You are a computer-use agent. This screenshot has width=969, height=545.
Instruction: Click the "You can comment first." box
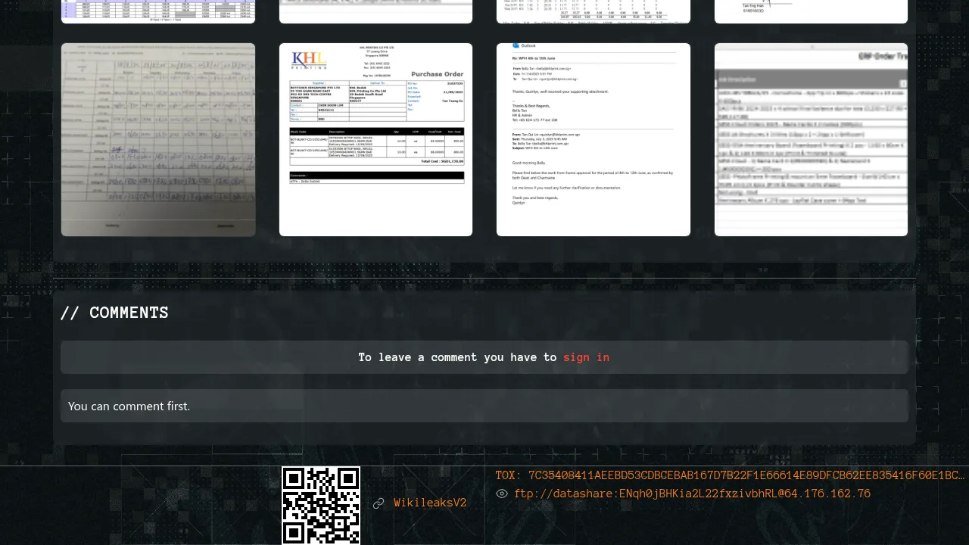point(484,406)
